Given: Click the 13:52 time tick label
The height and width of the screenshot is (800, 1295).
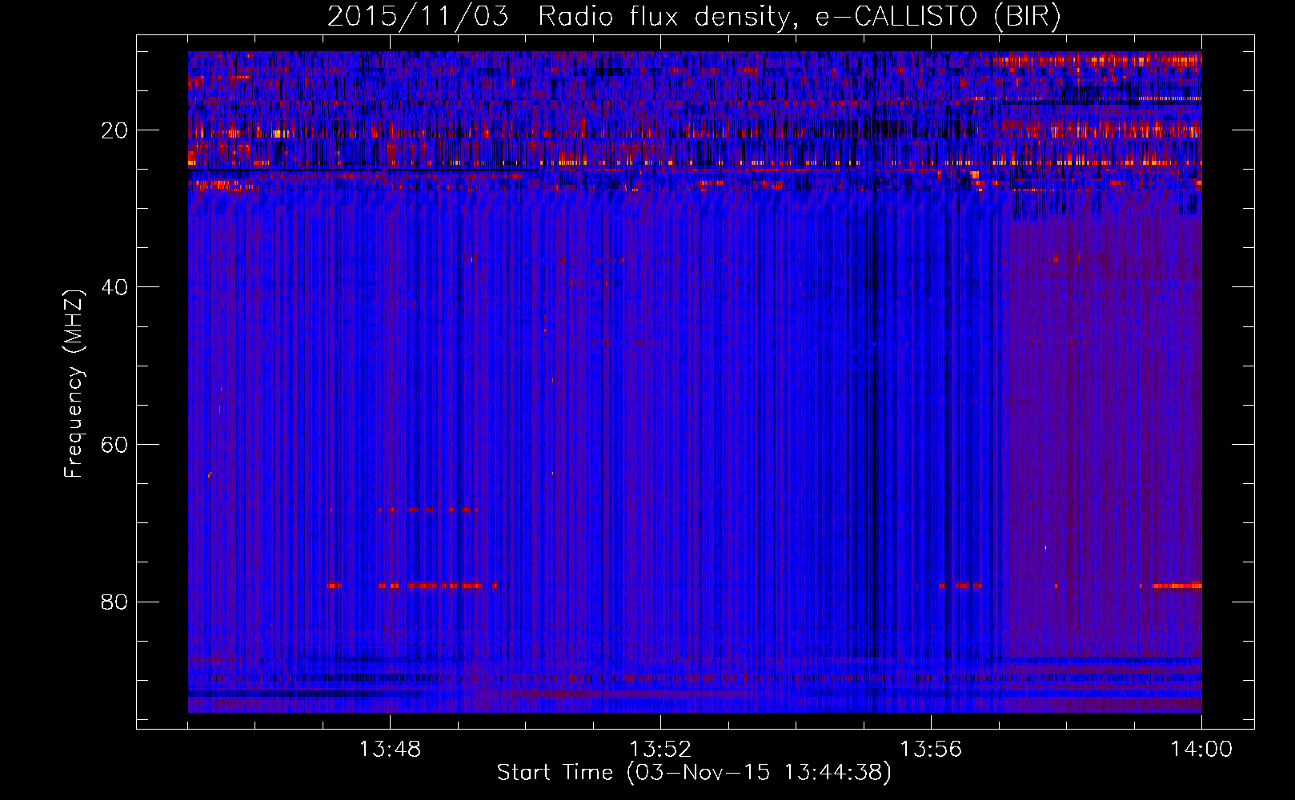Looking at the screenshot, I should [660, 750].
